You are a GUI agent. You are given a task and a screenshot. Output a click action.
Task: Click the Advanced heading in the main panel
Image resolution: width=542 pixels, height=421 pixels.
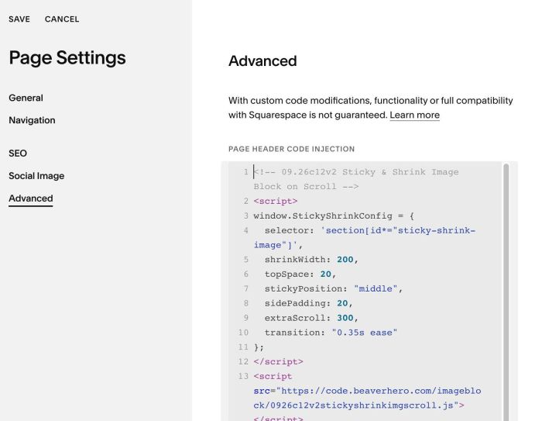pos(262,61)
